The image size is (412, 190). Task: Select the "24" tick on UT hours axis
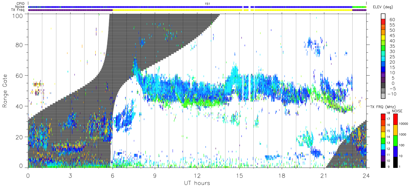click(366, 175)
